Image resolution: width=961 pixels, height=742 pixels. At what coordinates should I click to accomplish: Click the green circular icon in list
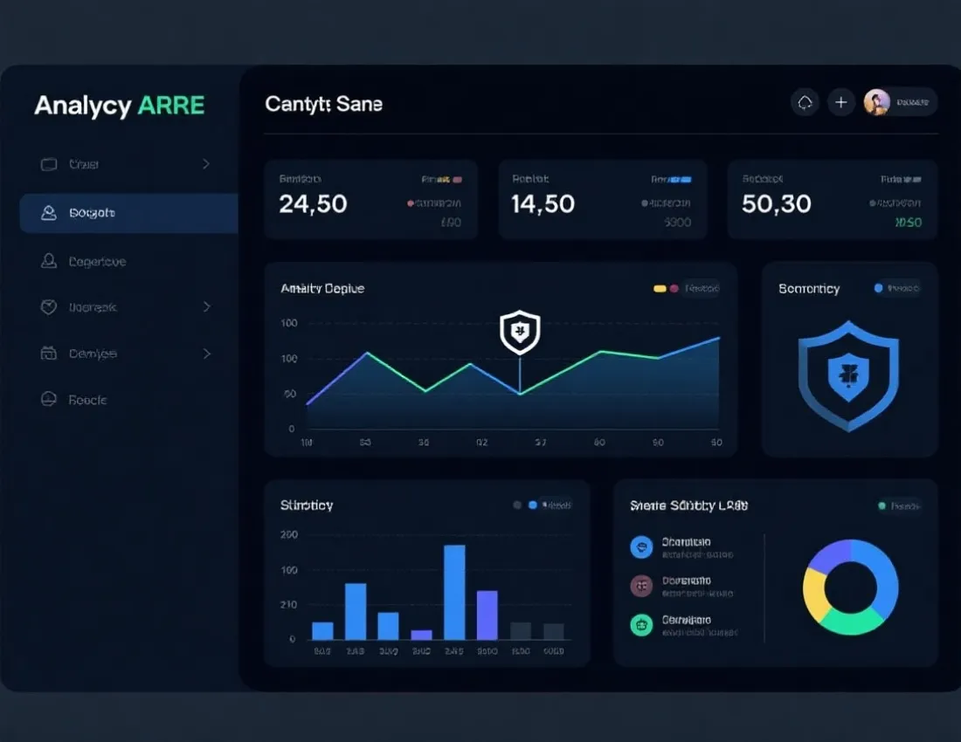pos(642,625)
